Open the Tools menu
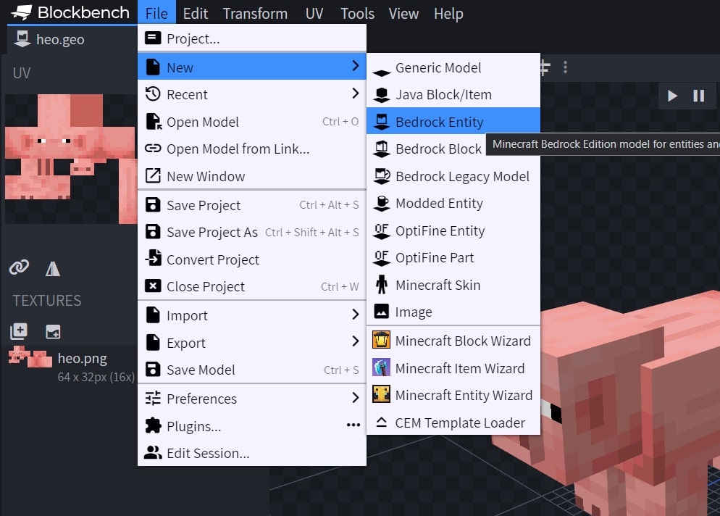This screenshot has width=720, height=516. [357, 13]
